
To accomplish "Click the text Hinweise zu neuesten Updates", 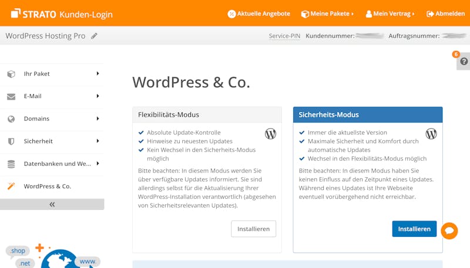I will [x=190, y=141].
